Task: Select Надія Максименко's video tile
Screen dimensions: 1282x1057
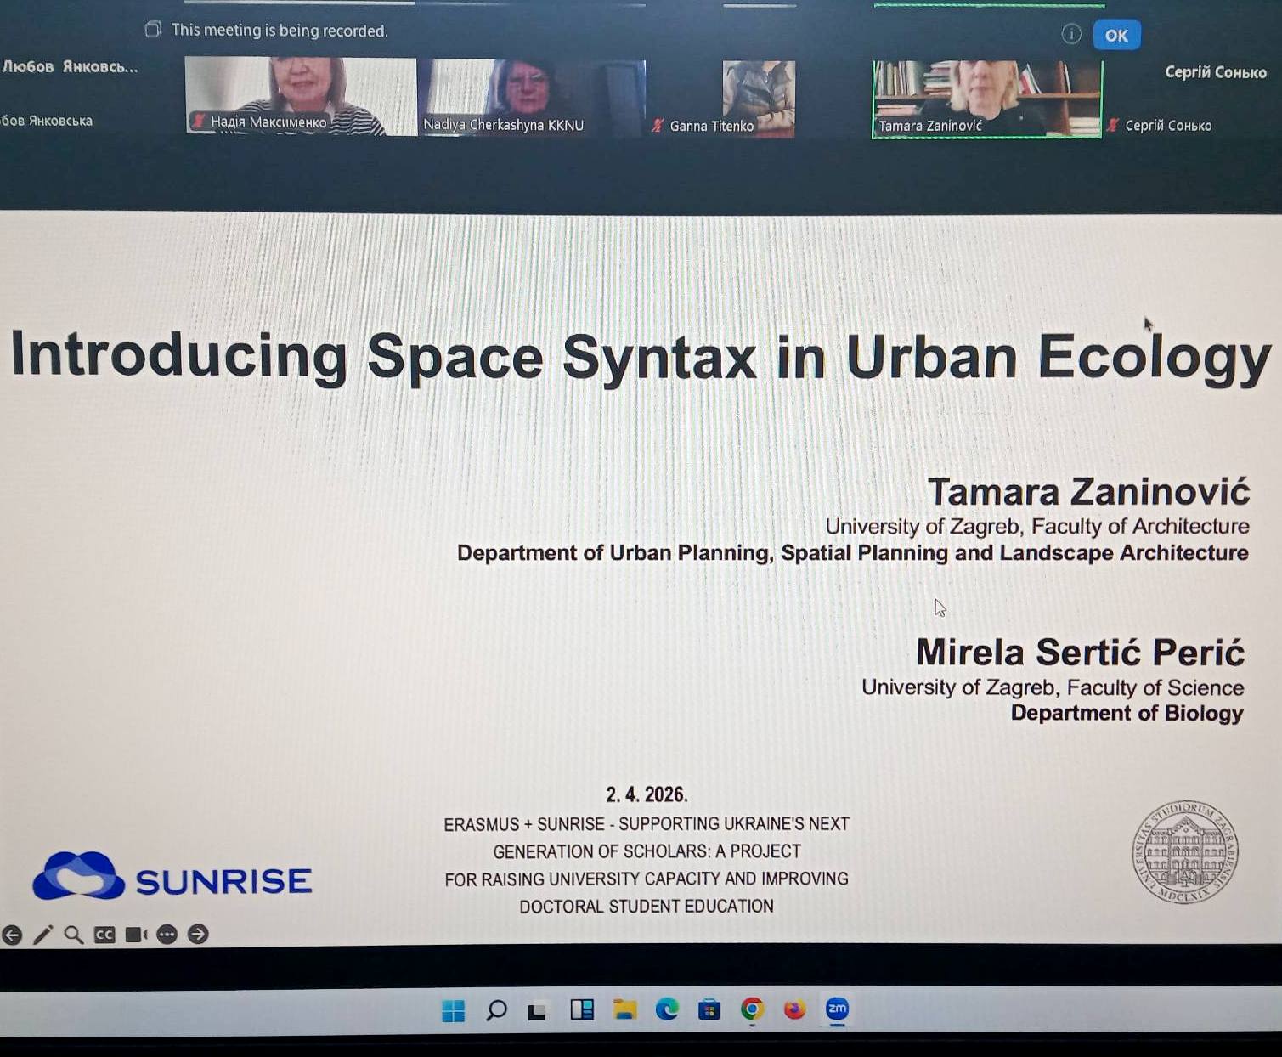Action: tap(300, 95)
